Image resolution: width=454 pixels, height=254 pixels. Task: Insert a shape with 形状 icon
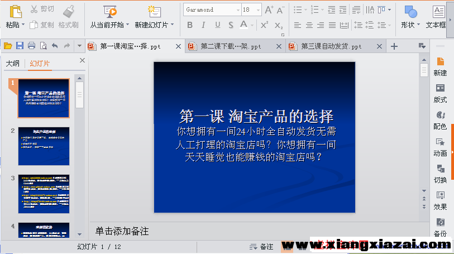tap(410, 12)
